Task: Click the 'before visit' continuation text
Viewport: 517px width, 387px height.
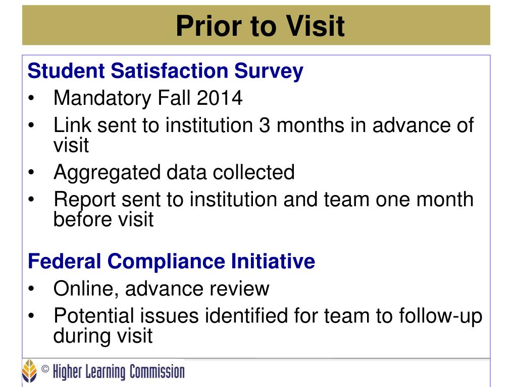Action: (104, 219)
